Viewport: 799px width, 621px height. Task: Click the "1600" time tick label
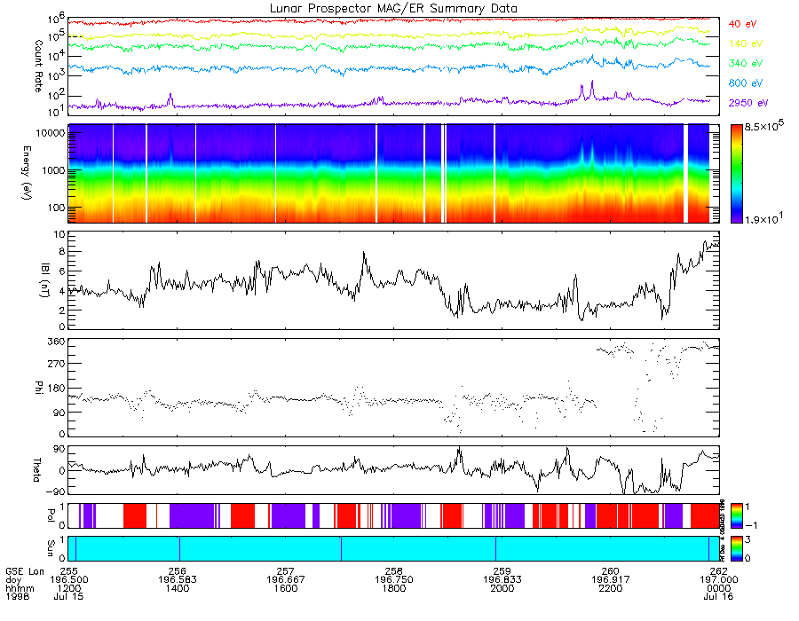point(285,588)
